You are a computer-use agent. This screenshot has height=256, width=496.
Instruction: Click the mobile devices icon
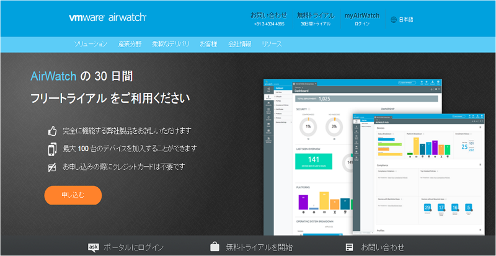coord(52,149)
